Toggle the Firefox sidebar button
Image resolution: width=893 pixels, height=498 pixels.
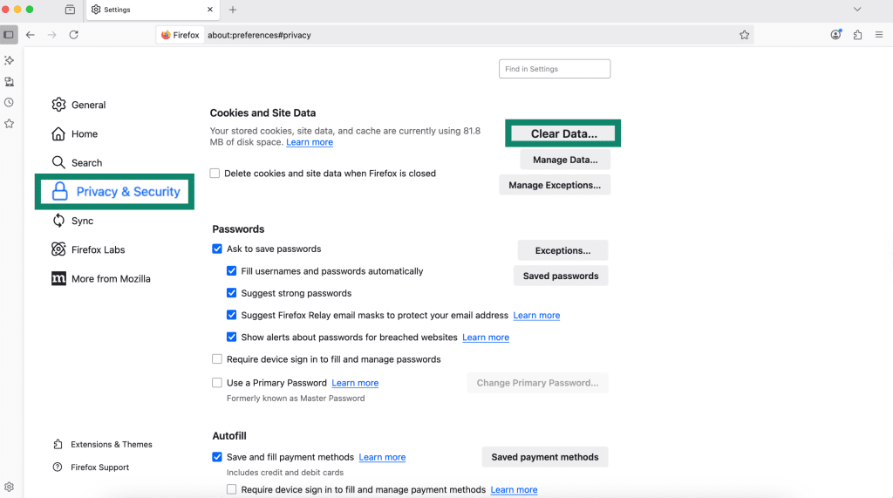[9, 35]
